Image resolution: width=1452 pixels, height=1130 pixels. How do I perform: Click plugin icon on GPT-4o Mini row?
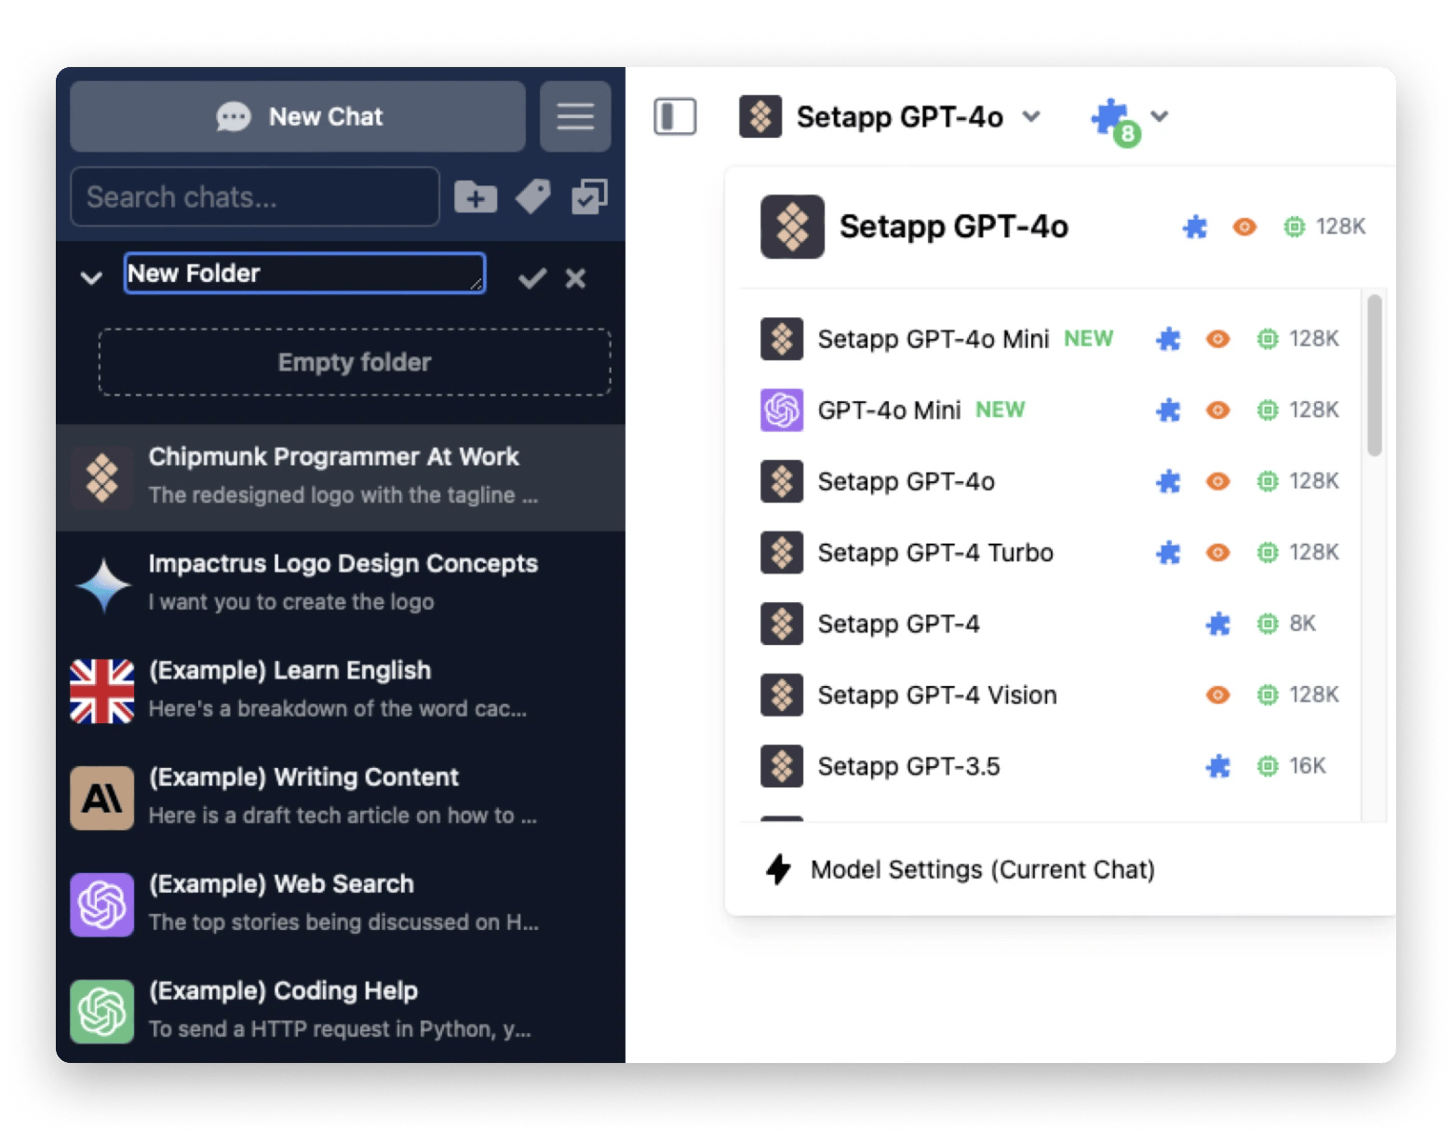[x=1168, y=410]
